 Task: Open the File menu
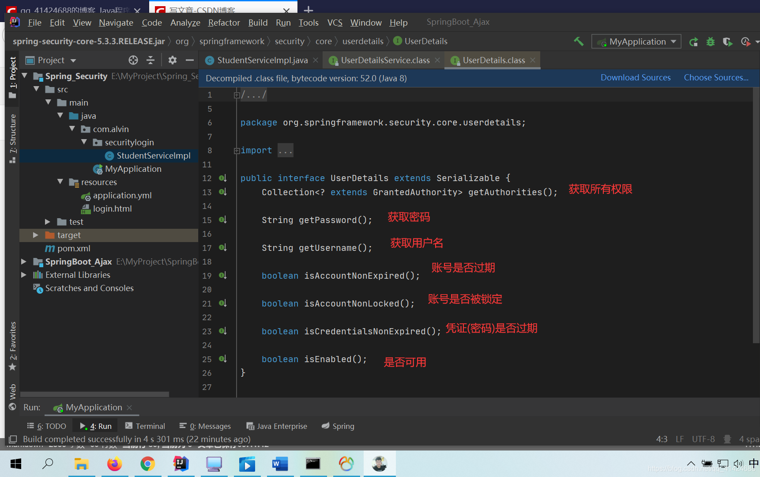(x=34, y=23)
